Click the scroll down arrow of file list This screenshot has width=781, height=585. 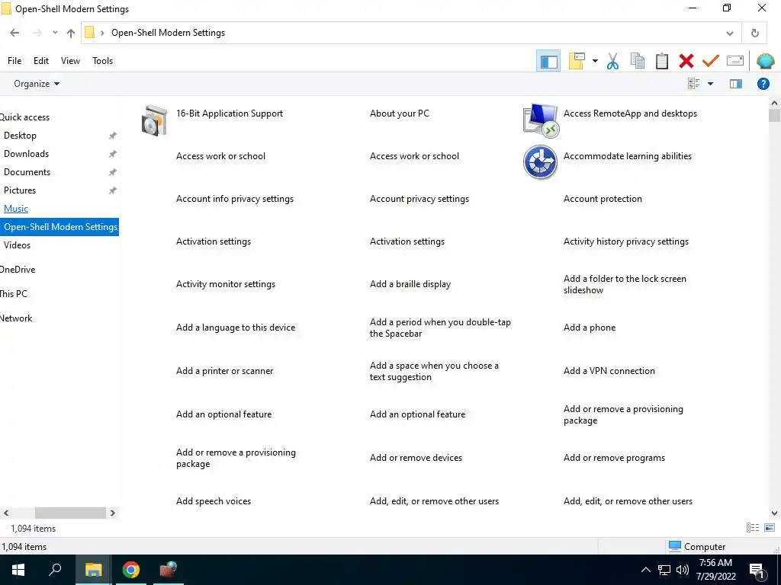coord(774,513)
